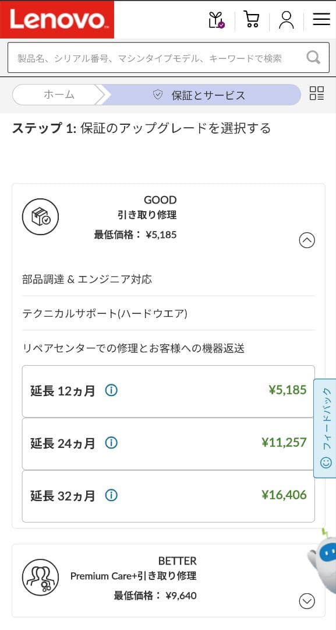Click the grid layout icon beside breadcrumbs
This screenshot has width=336, height=630.
tap(316, 94)
